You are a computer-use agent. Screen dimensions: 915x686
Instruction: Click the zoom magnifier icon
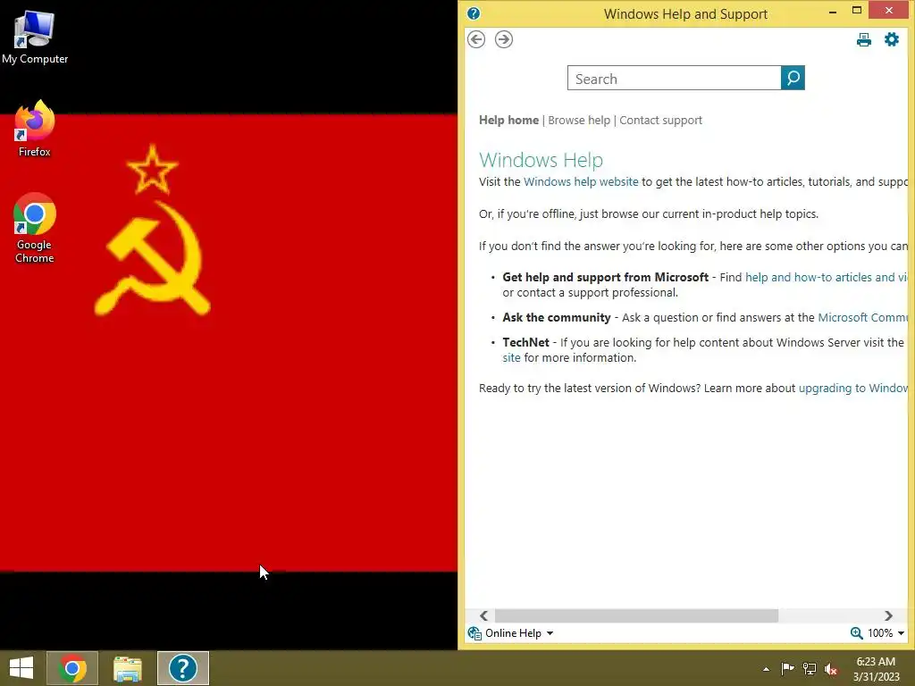pos(856,633)
